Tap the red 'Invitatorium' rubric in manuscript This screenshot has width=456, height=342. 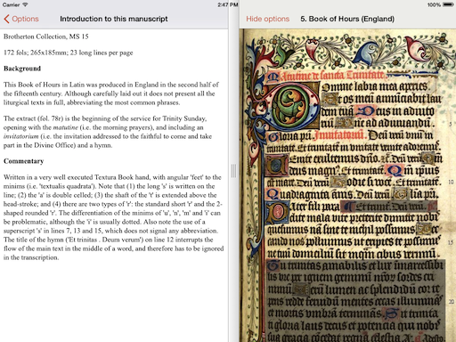339,135
